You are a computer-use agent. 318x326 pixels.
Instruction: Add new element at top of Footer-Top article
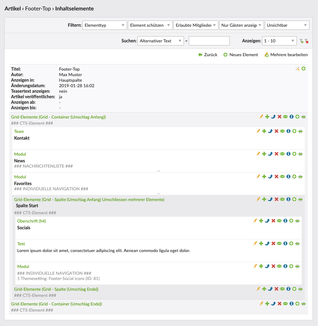point(304,69)
